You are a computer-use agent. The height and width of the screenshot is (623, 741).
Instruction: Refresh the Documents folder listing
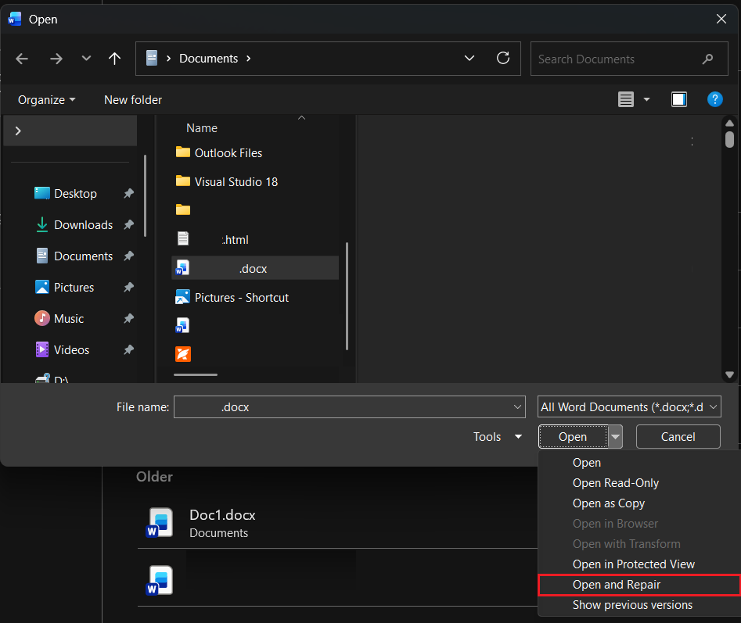pos(503,58)
